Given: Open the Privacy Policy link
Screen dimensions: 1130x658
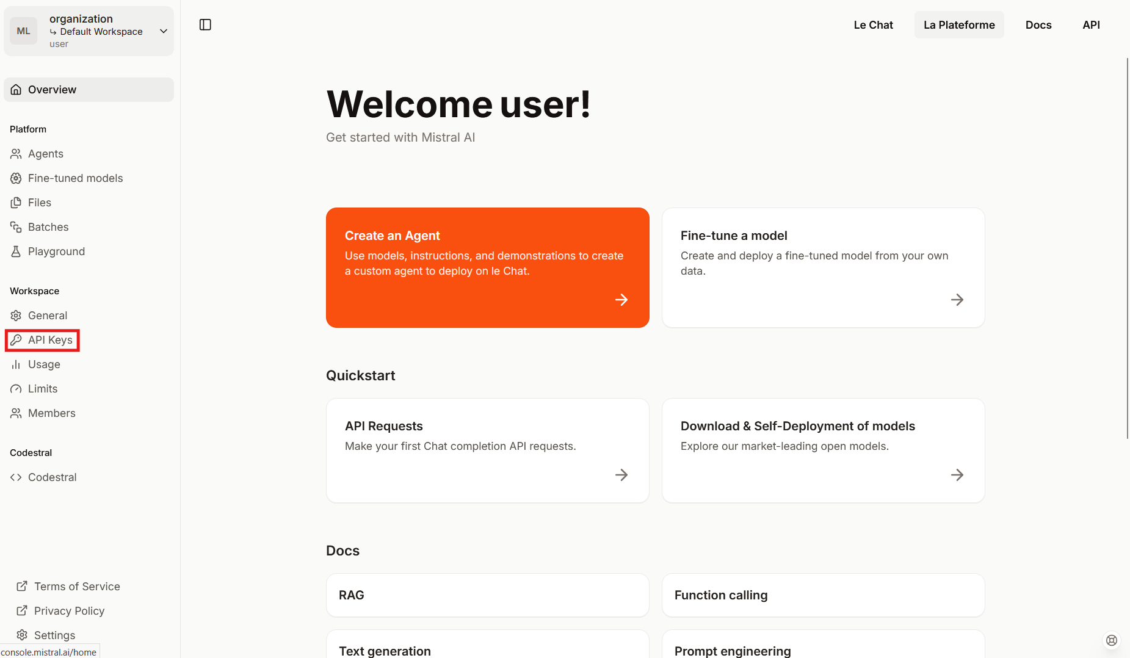Looking at the screenshot, I should click(69, 611).
